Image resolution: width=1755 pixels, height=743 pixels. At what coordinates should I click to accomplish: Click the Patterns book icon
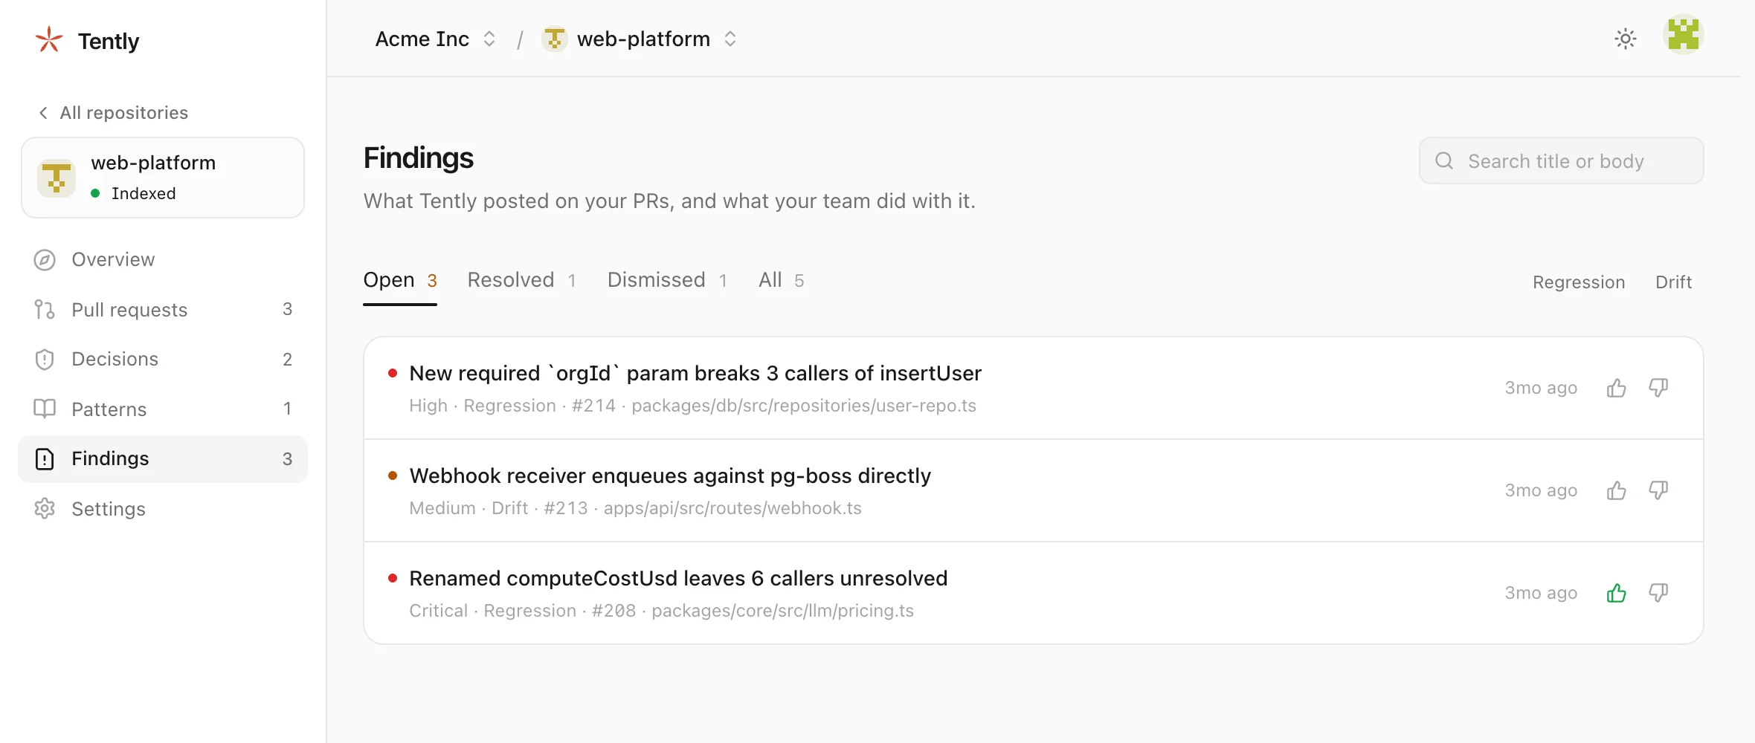[x=45, y=409]
